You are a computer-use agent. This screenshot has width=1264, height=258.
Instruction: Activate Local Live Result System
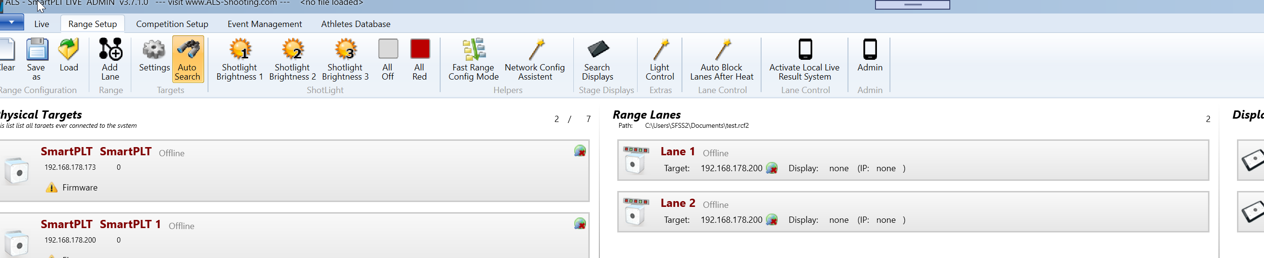point(805,59)
